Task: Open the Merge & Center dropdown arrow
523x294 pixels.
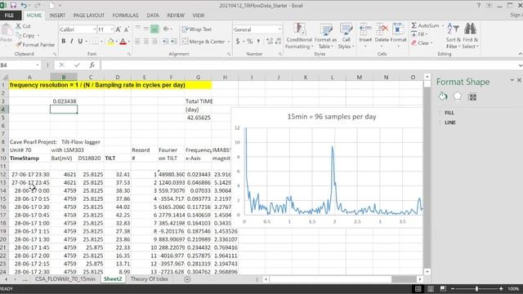Action: pyautogui.click(x=229, y=42)
